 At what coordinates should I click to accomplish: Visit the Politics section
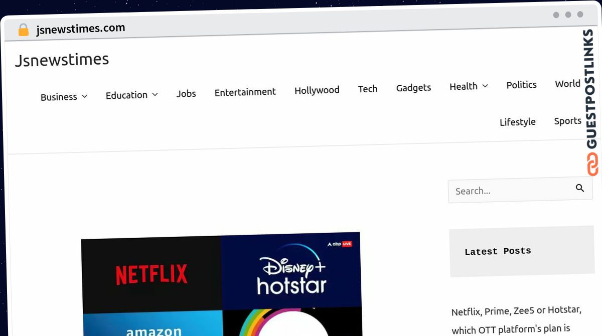click(521, 85)
